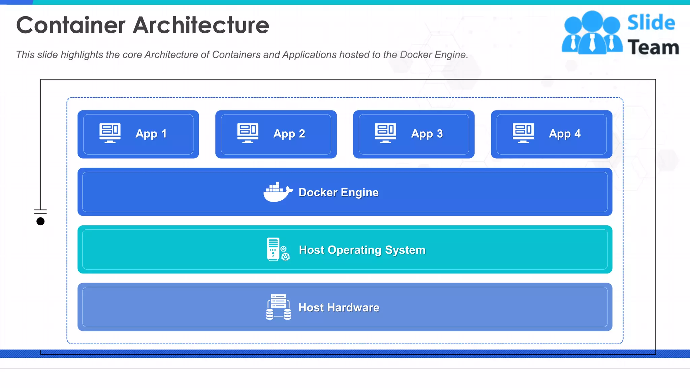Image resolution: width=690 pixels, height=388 pixels.
Task: Click the App 4 monitor icon
Action: (x=523, y=133)
